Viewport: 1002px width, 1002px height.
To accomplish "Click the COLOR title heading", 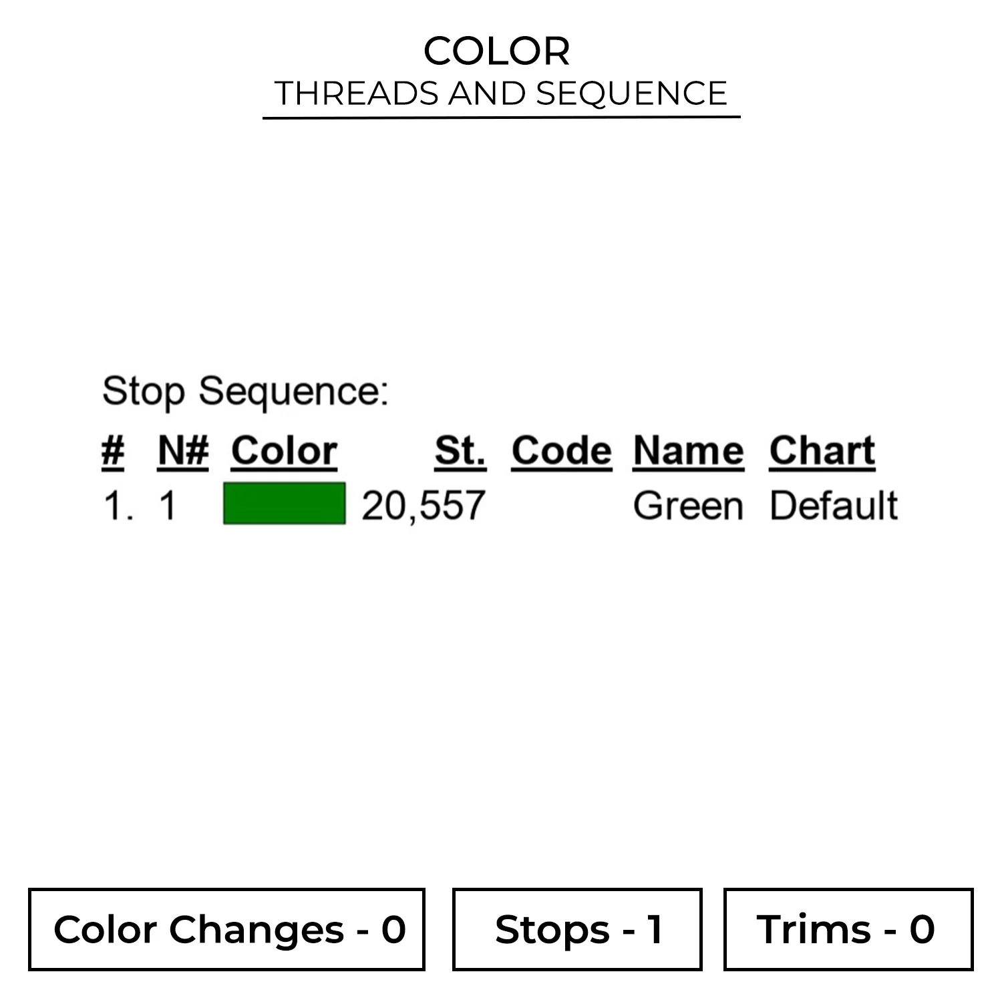I will pos(497,51).
